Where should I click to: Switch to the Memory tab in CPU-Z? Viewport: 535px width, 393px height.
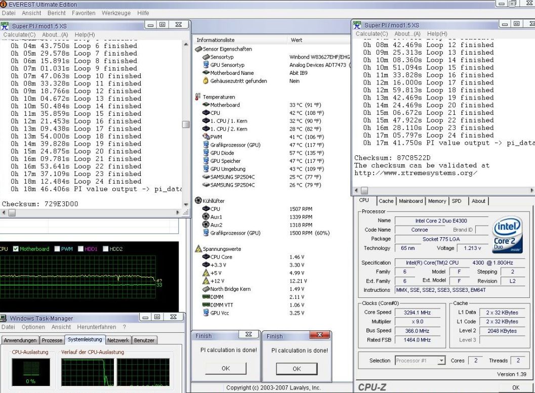[x=436, y=201]
